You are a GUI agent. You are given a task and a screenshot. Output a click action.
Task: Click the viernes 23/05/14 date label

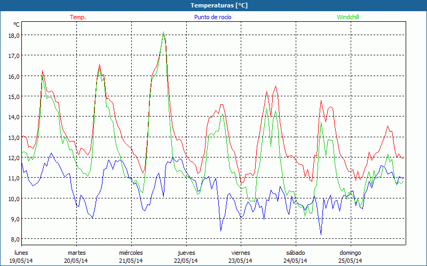coord(241,256)
